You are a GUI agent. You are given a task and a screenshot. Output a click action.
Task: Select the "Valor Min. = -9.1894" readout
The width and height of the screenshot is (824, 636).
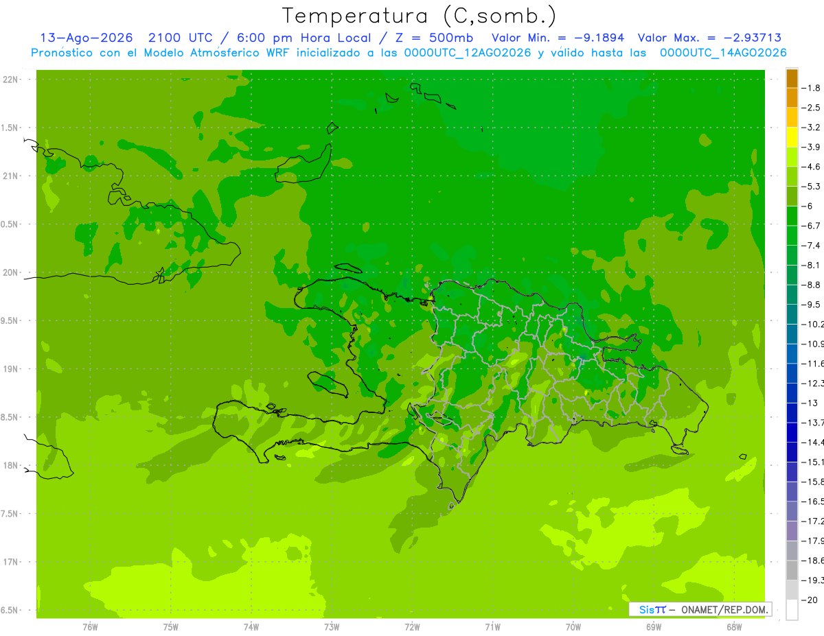coord(558,38)
